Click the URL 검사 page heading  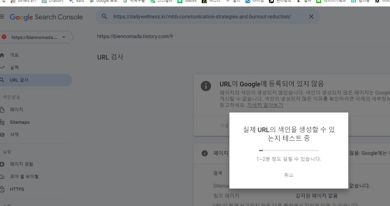(110, 57)
